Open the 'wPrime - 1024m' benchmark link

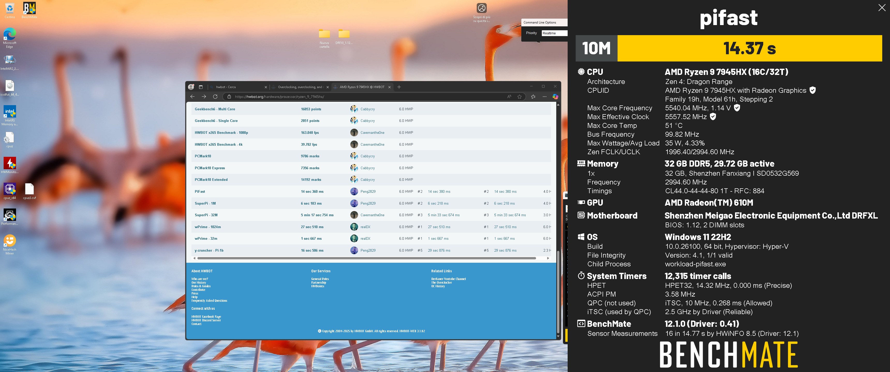click(x=208, y=227)
